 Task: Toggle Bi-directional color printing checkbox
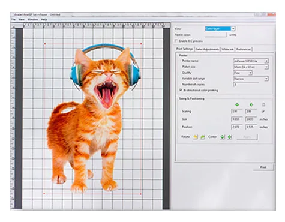tap(181, 90)
